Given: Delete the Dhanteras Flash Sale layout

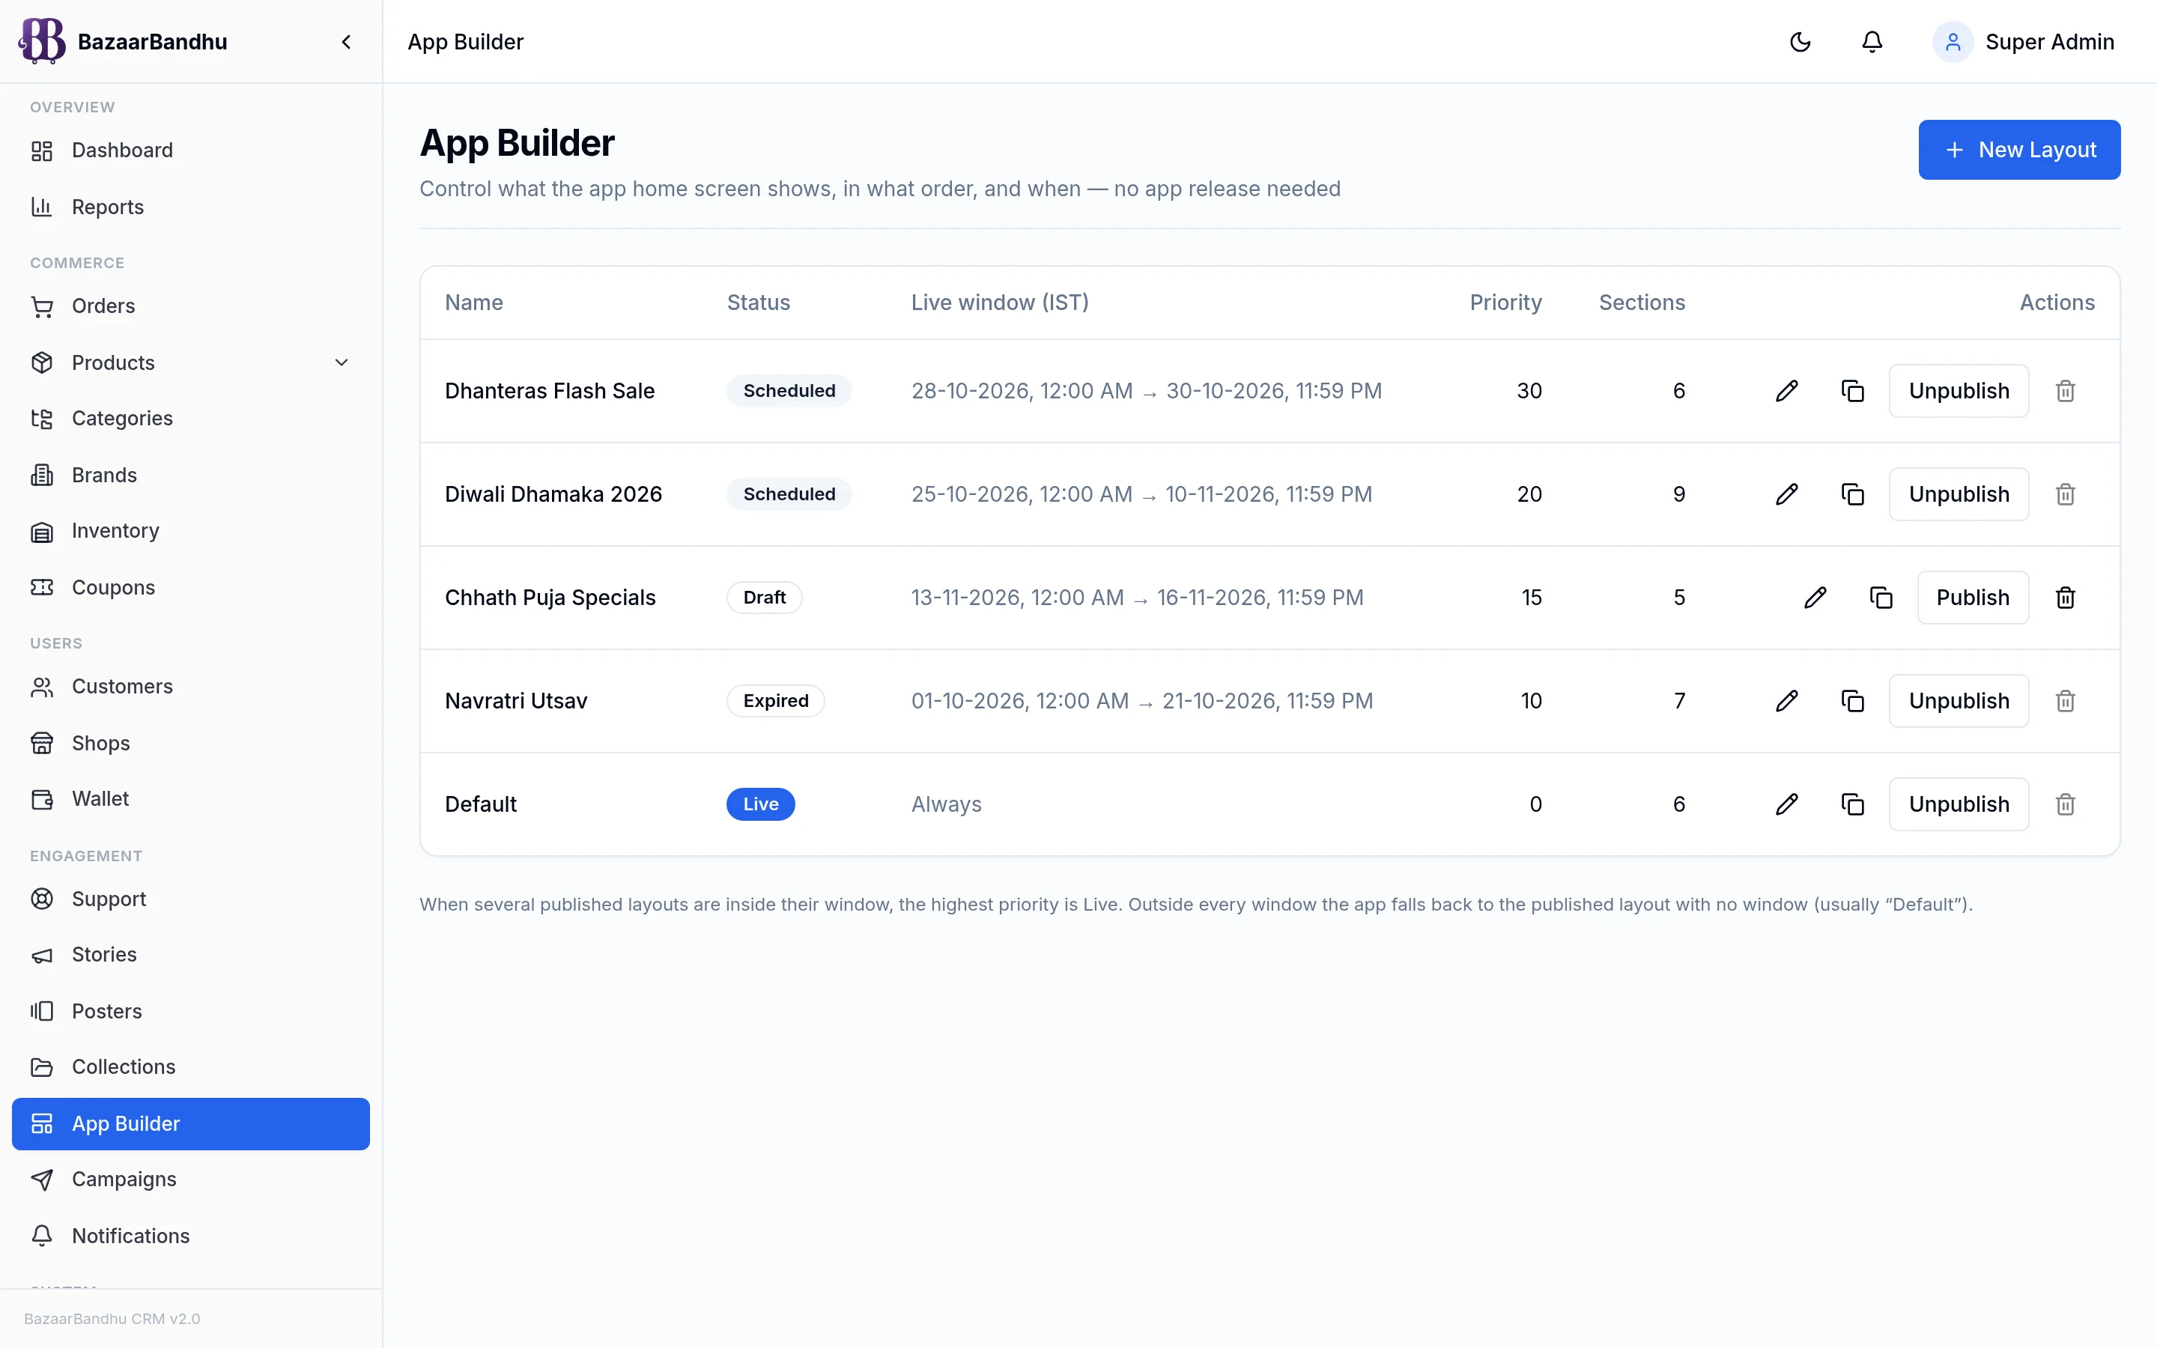Looking at the screenshot, I should click(2065, 390).
